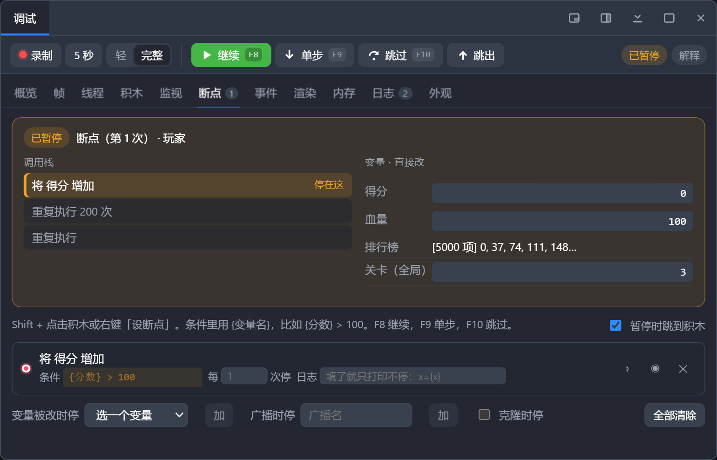Open the 日志 tab

392,93
